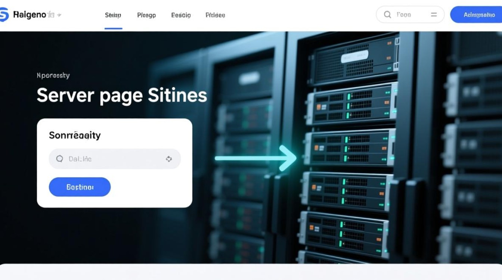Click the blue S logo icon

[3, 15]
